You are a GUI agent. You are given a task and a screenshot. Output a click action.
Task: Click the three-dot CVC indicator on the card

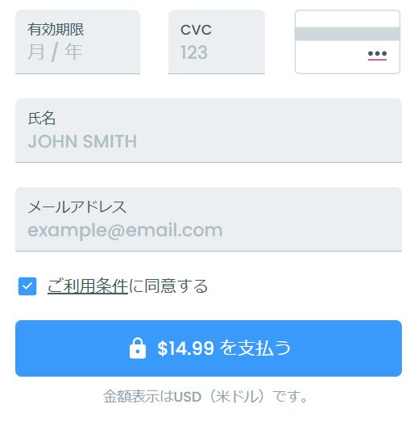(377, 53)
